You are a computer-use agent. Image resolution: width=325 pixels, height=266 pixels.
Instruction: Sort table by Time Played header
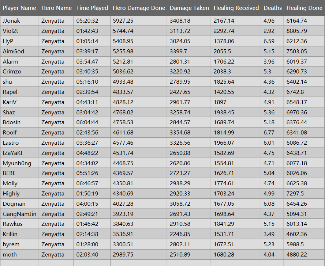[x=92, y=8]
